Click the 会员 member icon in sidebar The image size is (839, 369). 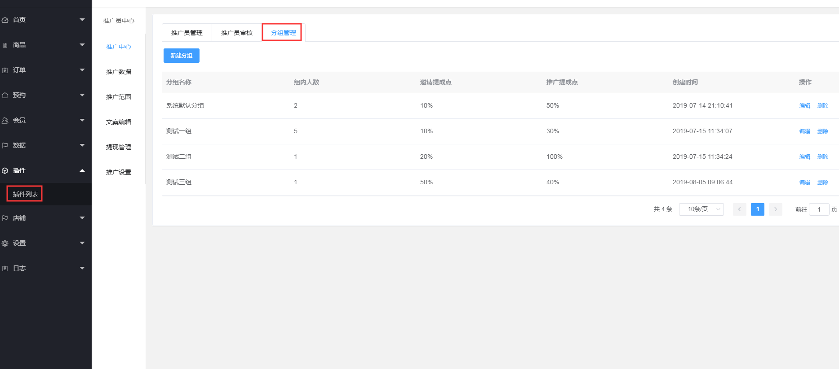5,121
